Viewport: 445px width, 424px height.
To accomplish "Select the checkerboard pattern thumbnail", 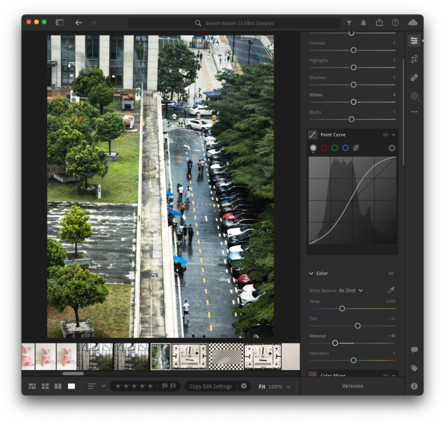I will click(x=226, y=356).
